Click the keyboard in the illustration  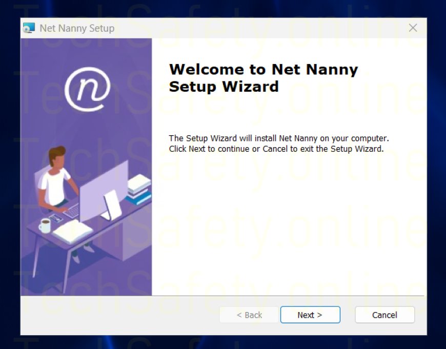[72, 210]
